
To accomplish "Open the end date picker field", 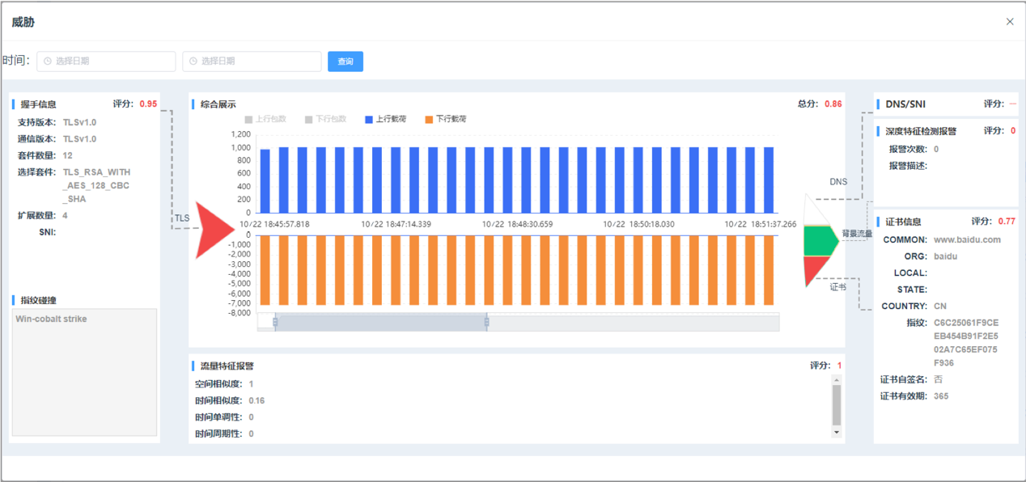I will click(x=252, y=61).
